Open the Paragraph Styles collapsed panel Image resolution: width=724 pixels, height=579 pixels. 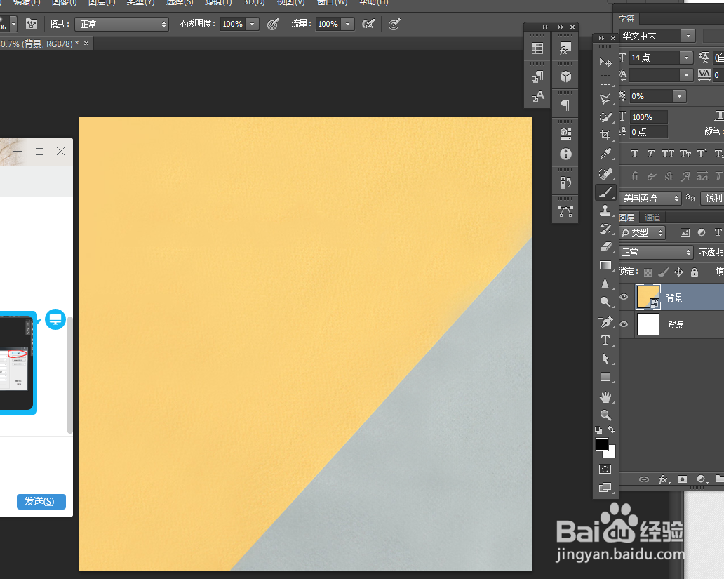pos(537,77)
